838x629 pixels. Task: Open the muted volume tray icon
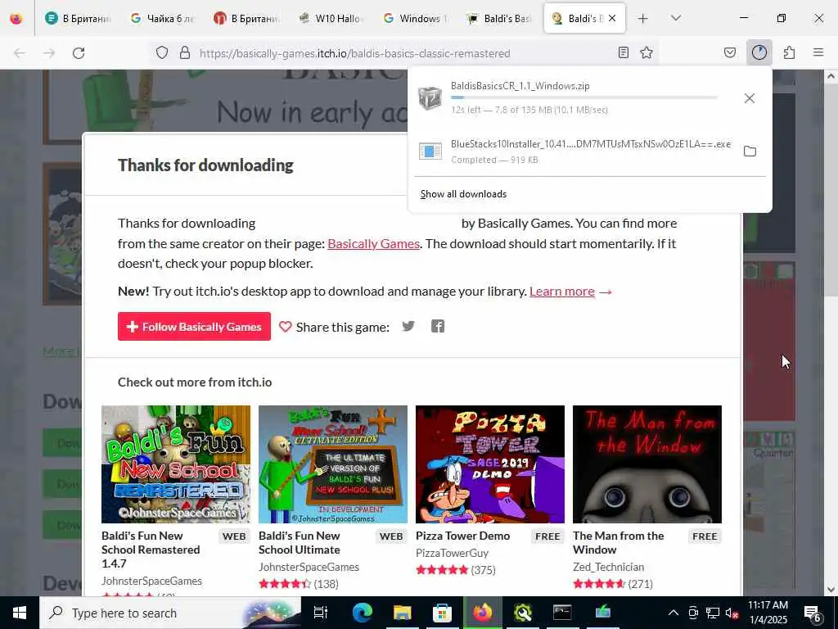pyautogui.click(x=732, y=613)
